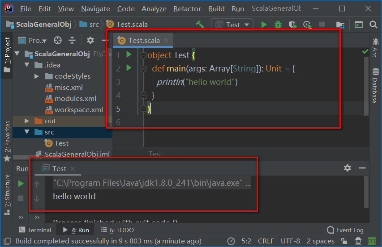Open the Refactor menu
The width and height of the screenshot is (382, 247).
tap(187, 9)
